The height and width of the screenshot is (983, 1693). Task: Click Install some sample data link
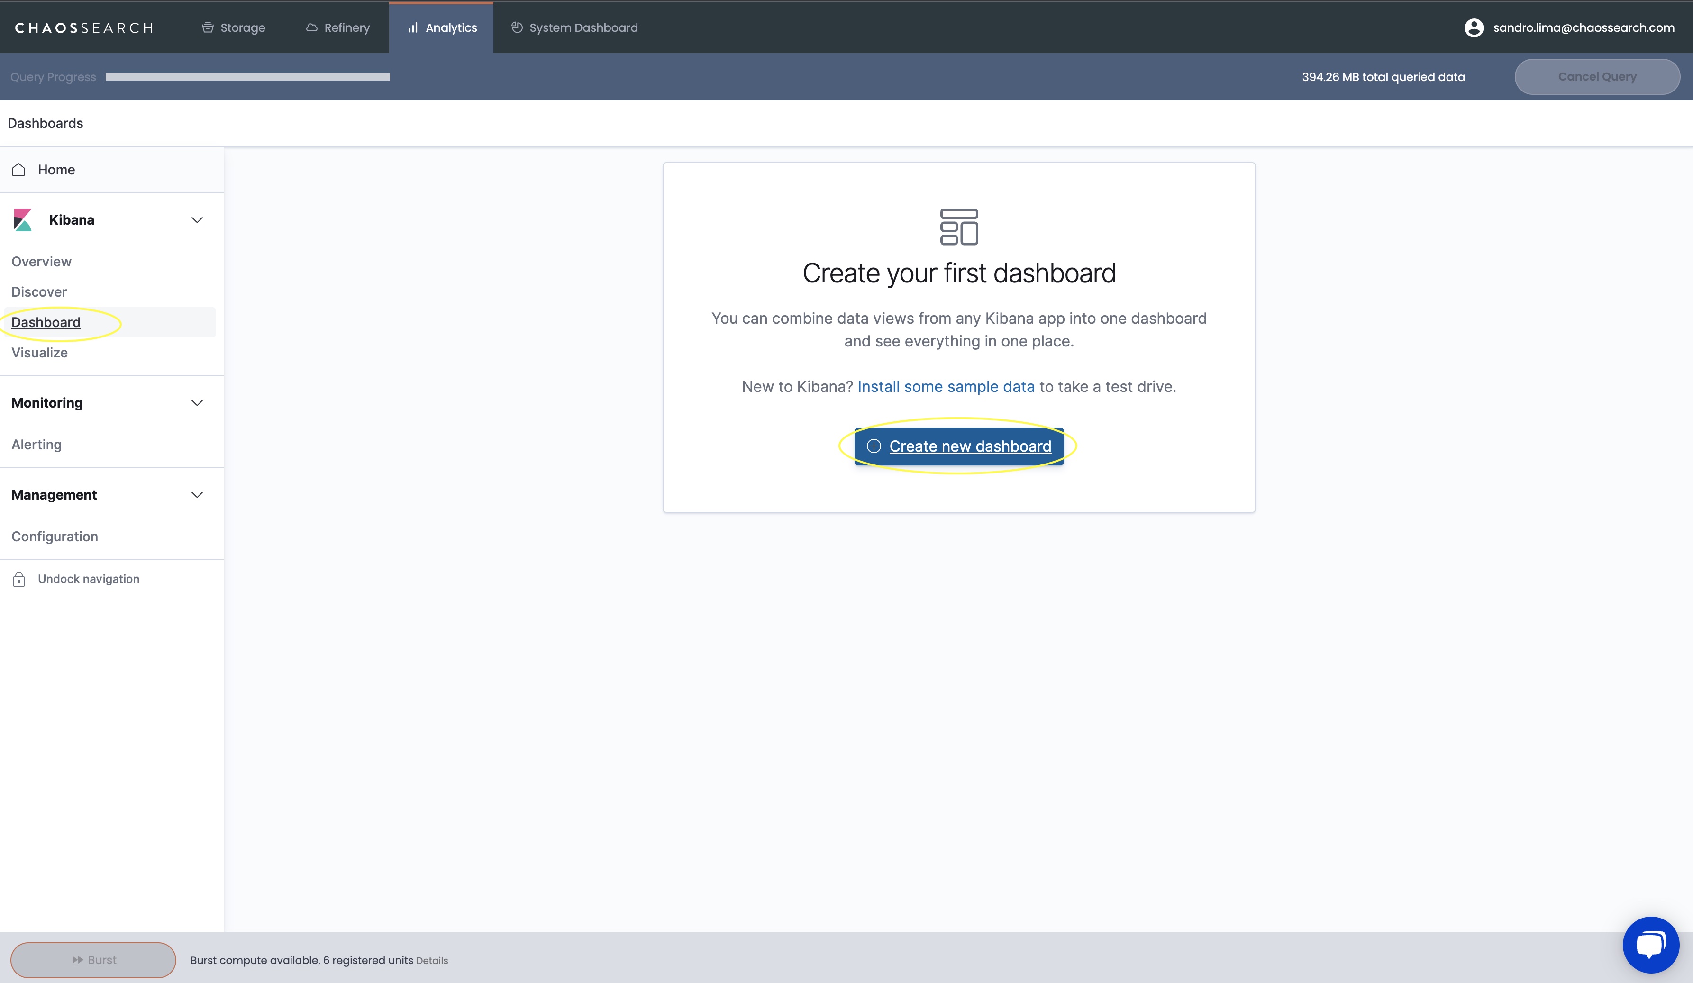click(946, 386)
